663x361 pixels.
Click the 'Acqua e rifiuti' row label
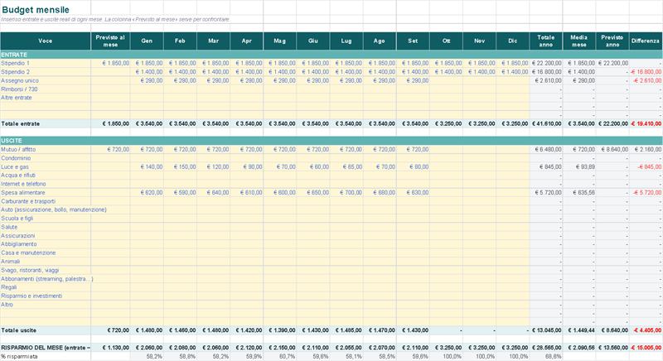[x=18, y=176]
